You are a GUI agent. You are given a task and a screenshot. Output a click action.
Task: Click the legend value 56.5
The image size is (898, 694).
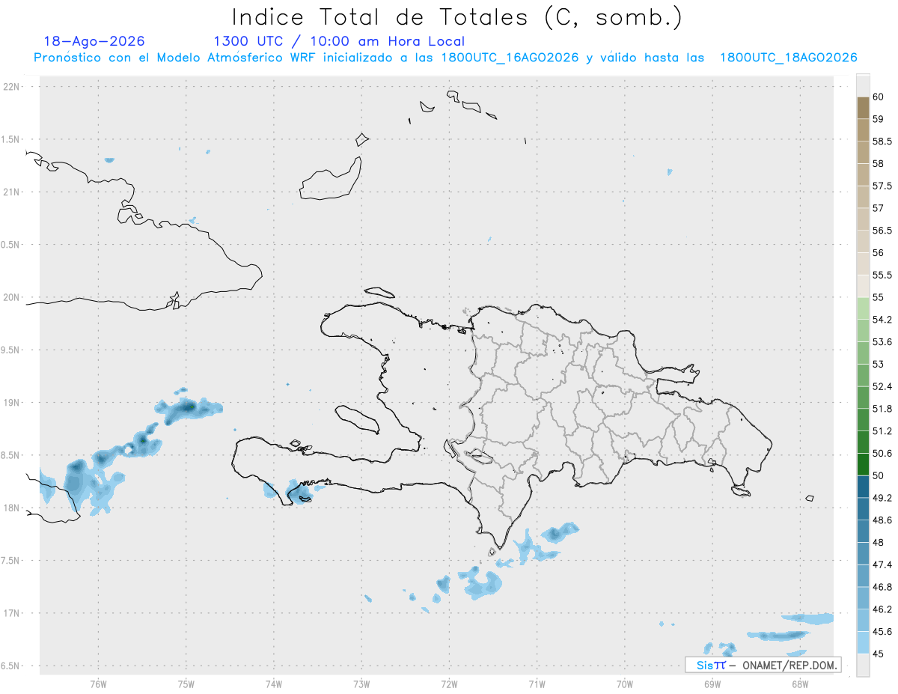click(882, 231)
